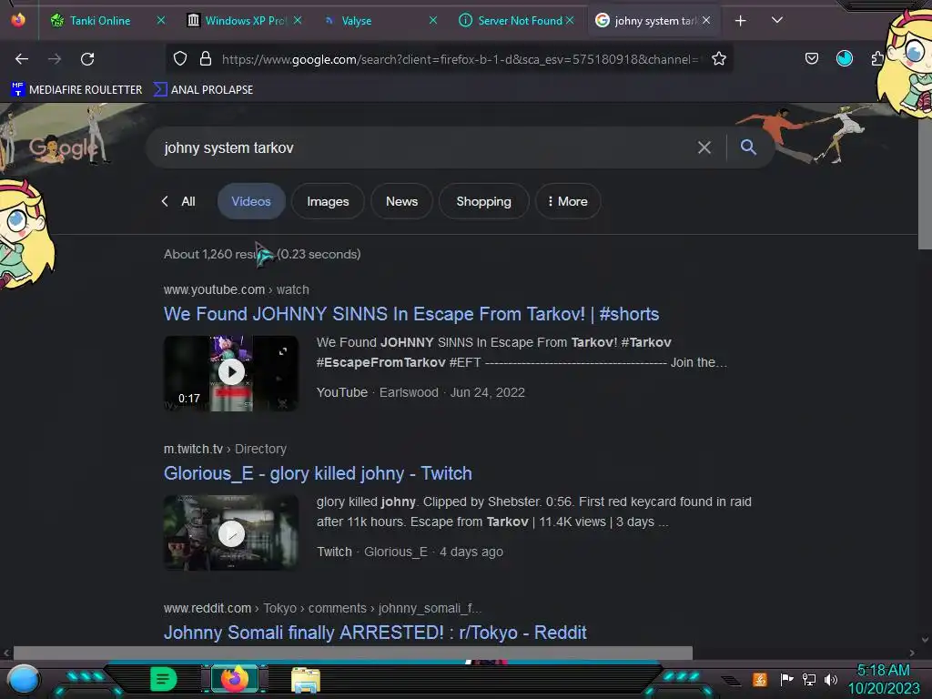Image resolution: width=932 pixels, height=699 pixels.
Task: Submit search with magnifier icon
Action: coord(748,147)
